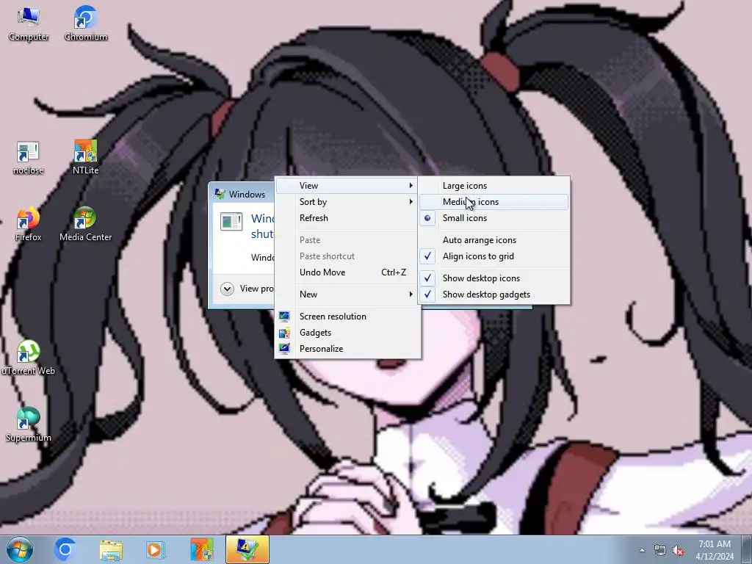This screenshot has height=564, width=752.
Task: Open Screen resolution settings
Action: pos(347,317)
